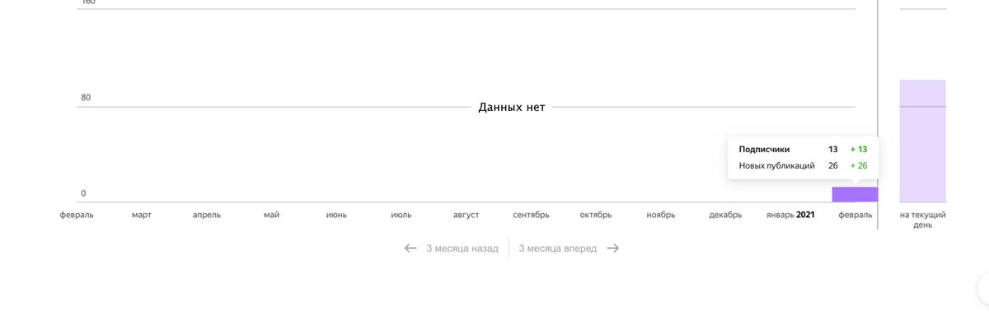
Task: Click 'июнь' month label
Action: [x=336, y=216]
